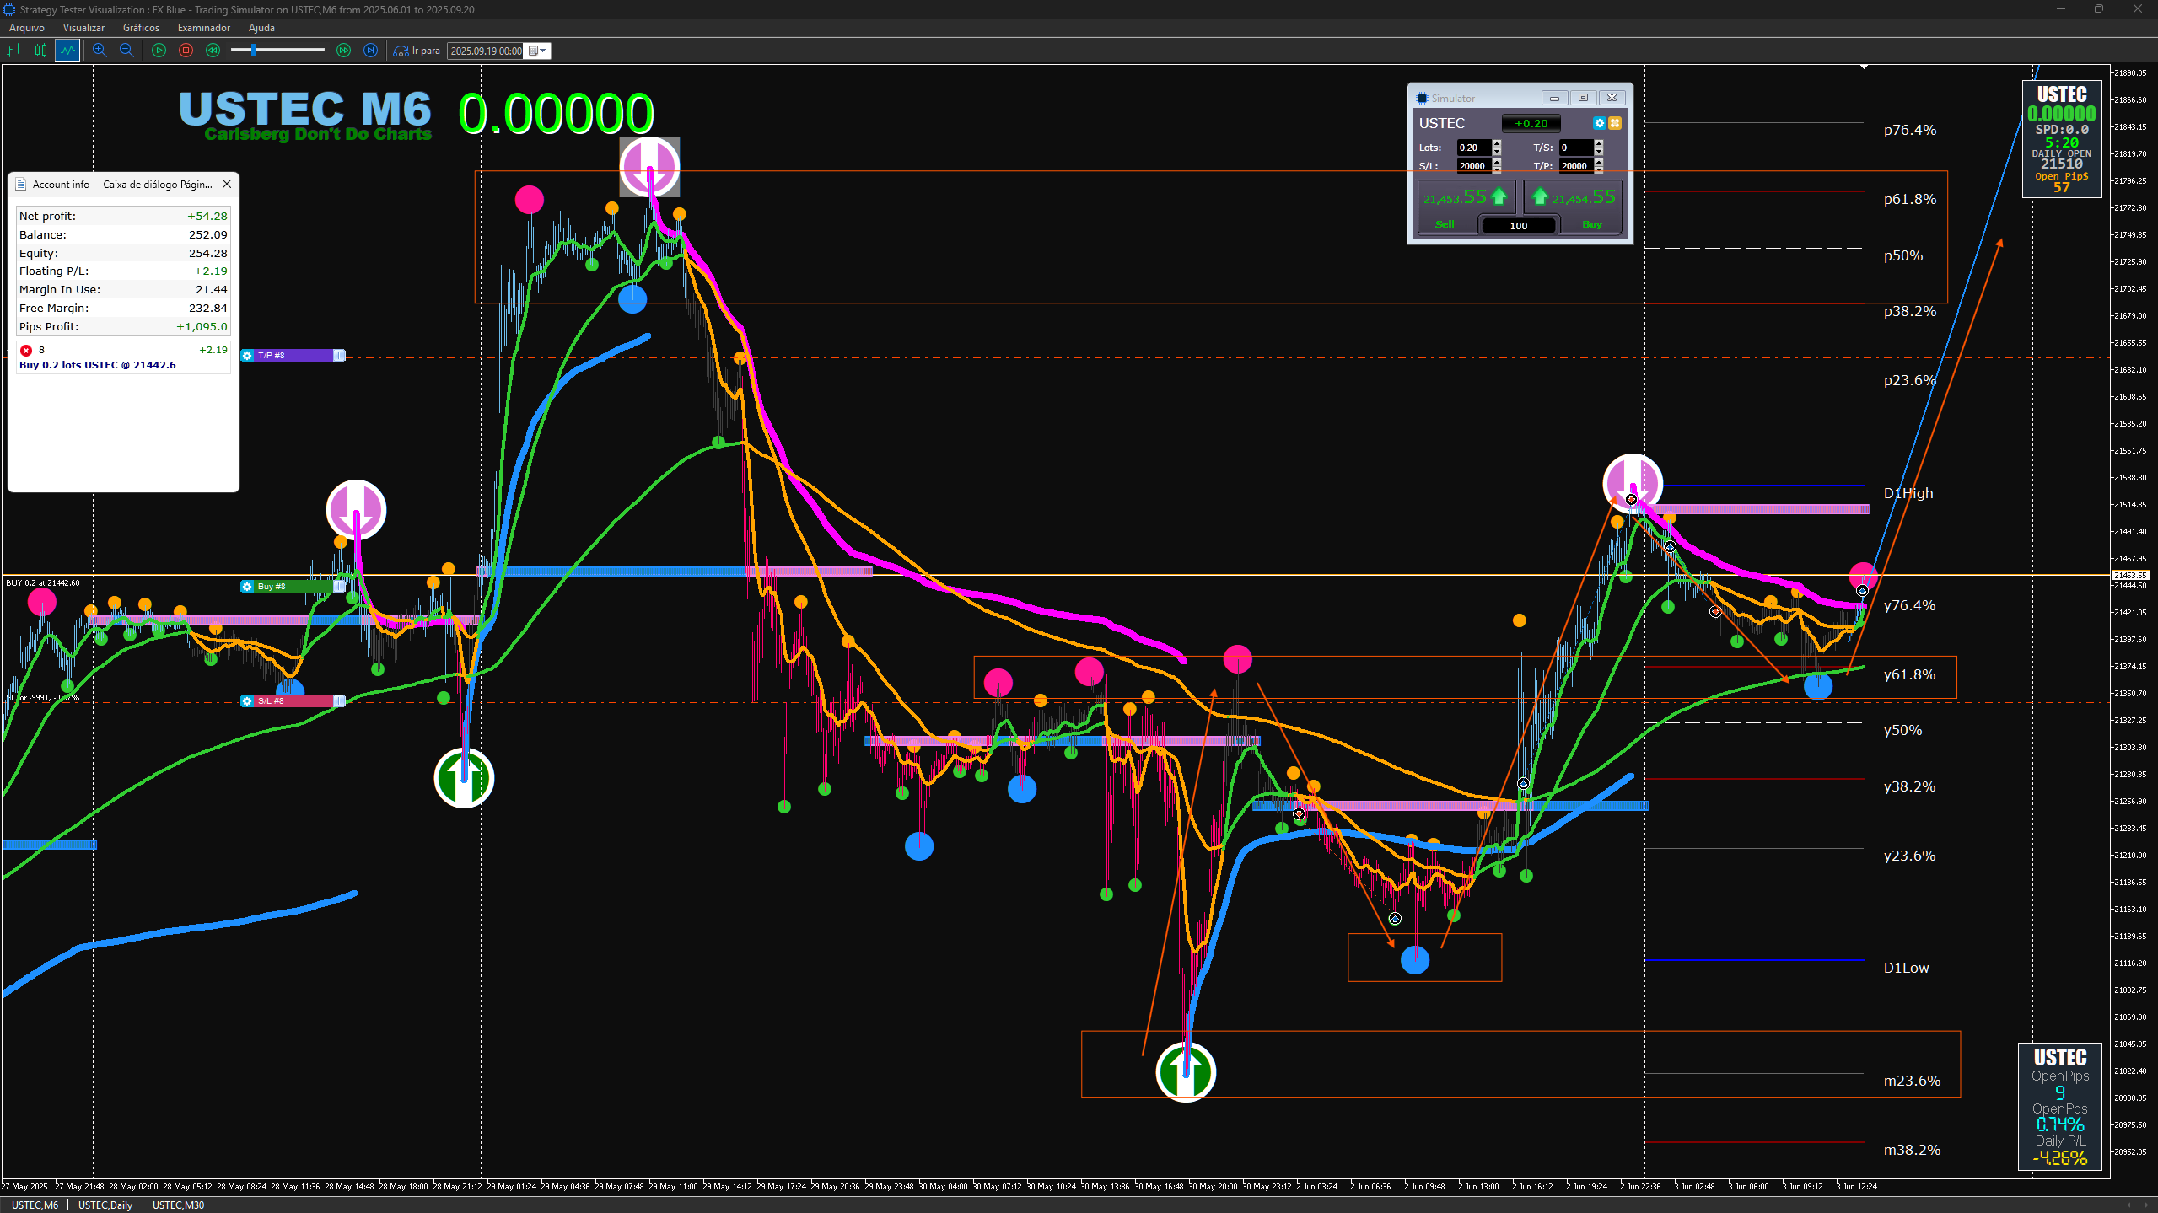Open the Examinador menu
Viewport: 2158px width, 1213px height.
[203, 28]
